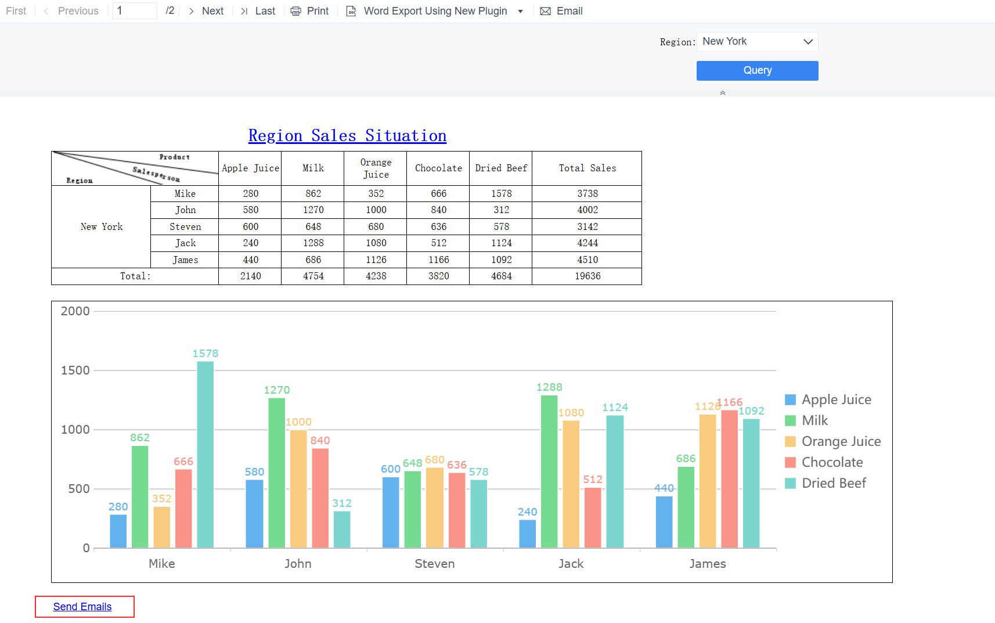Screen dimensions: 995x623
Task: Click the New York region cell
Action: pyautogui.click(x=102, y=226)
